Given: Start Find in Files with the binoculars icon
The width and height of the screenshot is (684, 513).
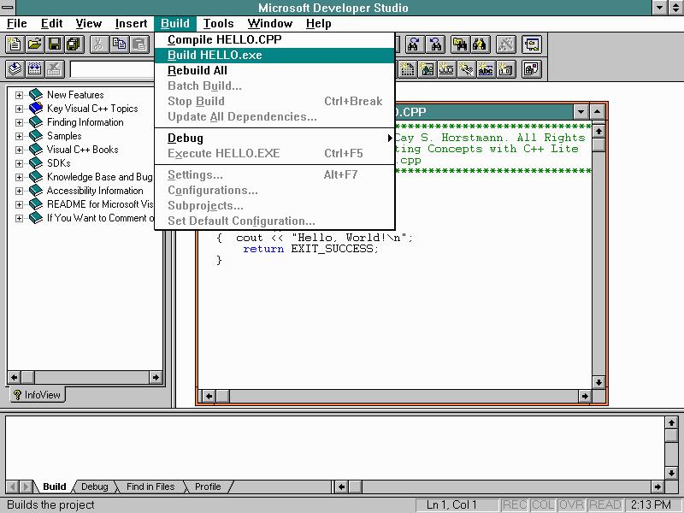Looking at the screenshot, I should pyautogui.click(x=461, y=44).
